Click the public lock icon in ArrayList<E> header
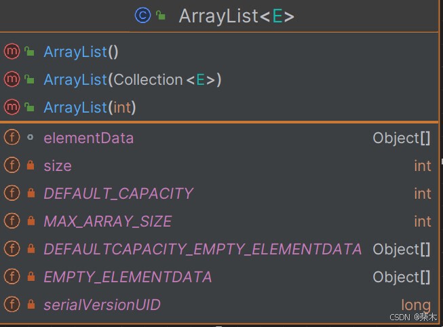The width and height of the screenshot is (443, 327). (x=161, y=15)
